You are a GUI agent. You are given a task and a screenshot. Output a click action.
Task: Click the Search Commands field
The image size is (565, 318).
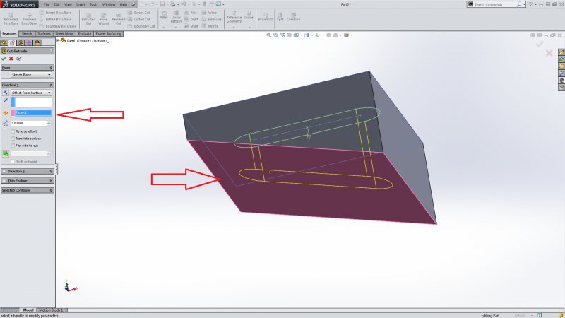click(x=497, y=4)
